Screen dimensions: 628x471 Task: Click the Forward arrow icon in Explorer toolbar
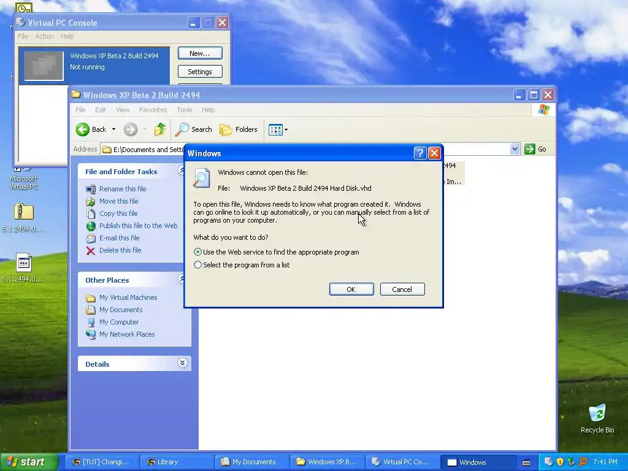[x=131, y=129]
